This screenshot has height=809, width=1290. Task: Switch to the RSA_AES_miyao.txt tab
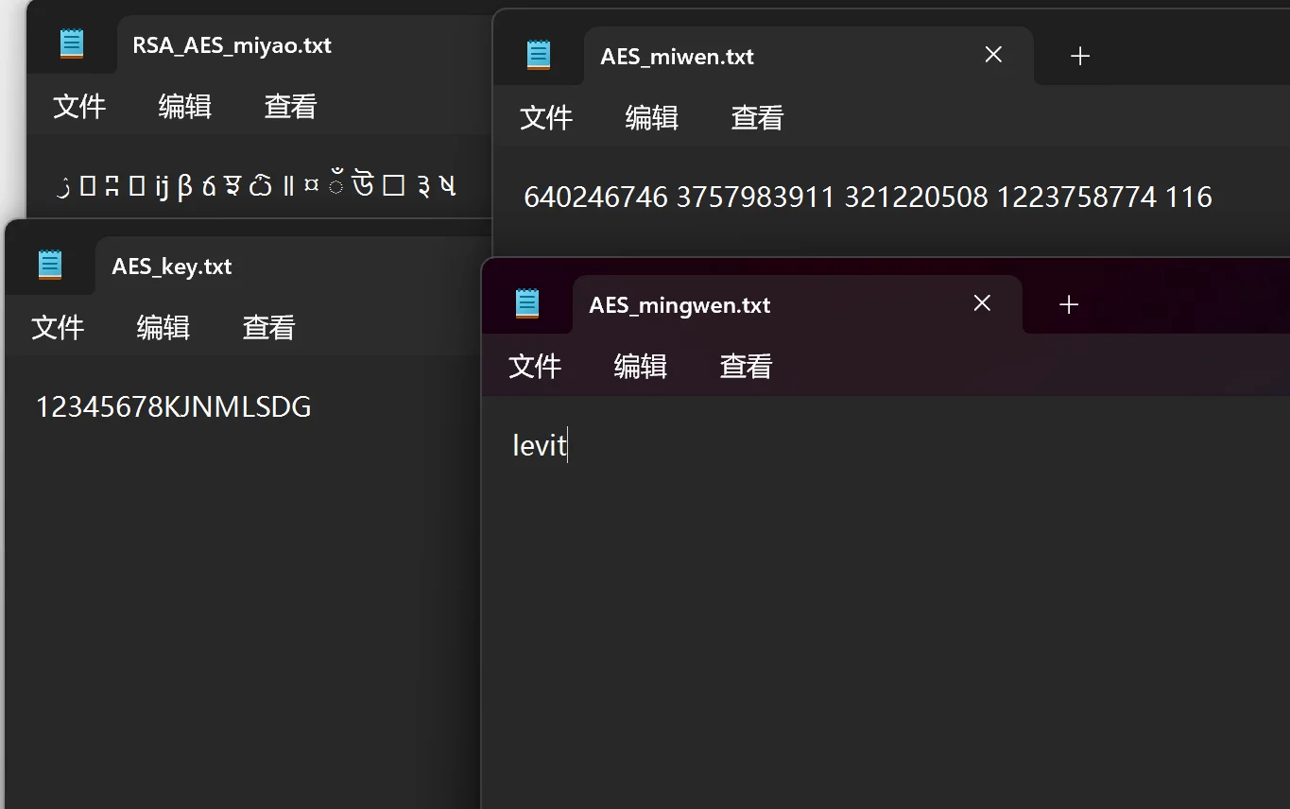click(x=232, y=45)
